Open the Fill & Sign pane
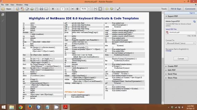Image resolution: width=197 pixels, height=110 pixels. coord(176,9)
